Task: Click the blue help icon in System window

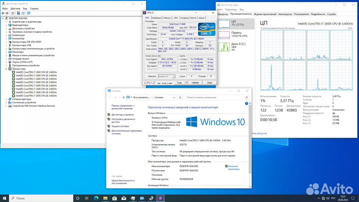Action: tap(246, 104)
